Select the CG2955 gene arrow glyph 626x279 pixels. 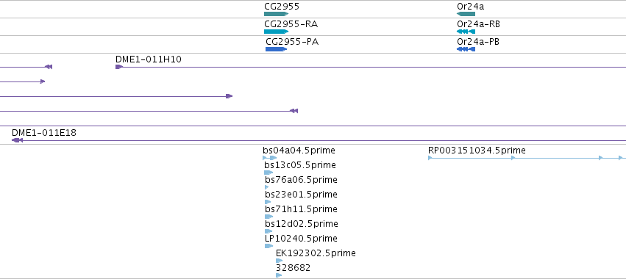(x=276, y=14)
